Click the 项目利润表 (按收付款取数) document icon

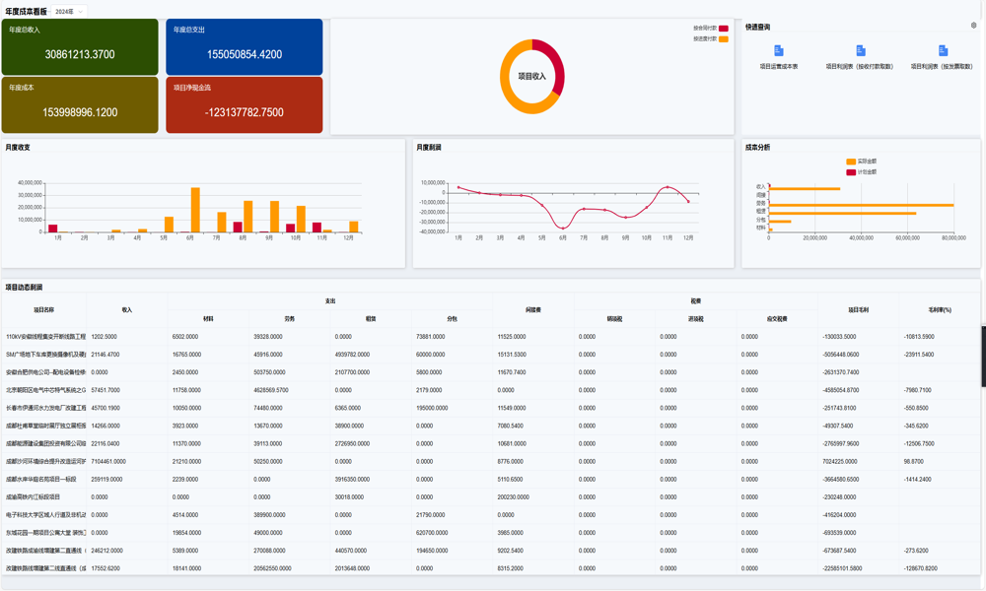860,50
